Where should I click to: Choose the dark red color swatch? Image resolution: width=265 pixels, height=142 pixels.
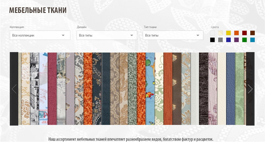pyautogui.click(x=244, y=33)
